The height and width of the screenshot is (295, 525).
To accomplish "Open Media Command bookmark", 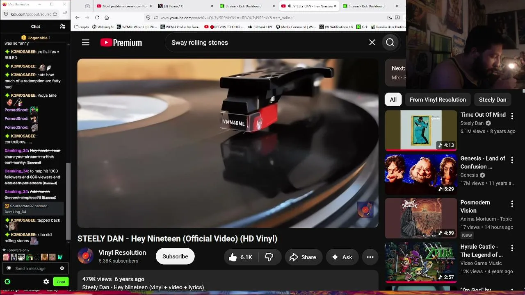I will (x=296, y=27).
